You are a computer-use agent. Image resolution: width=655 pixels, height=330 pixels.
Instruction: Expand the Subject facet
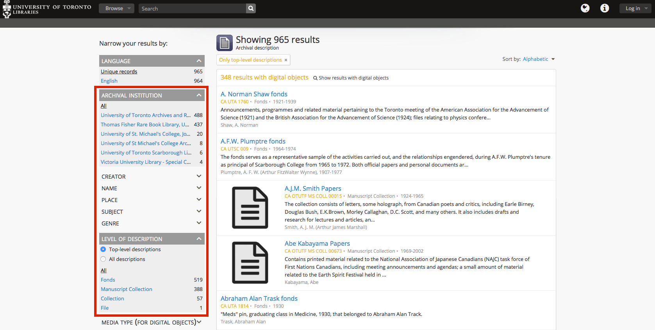coord(152,211)
